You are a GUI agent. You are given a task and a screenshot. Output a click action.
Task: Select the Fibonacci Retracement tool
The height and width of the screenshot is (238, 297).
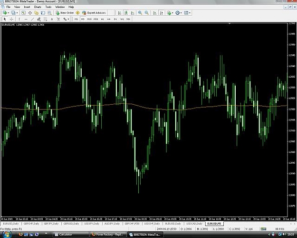coord(45,19)
